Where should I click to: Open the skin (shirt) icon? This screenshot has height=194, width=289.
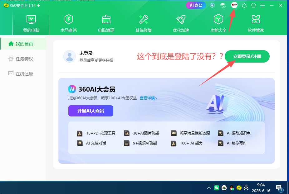pos(253,6)
